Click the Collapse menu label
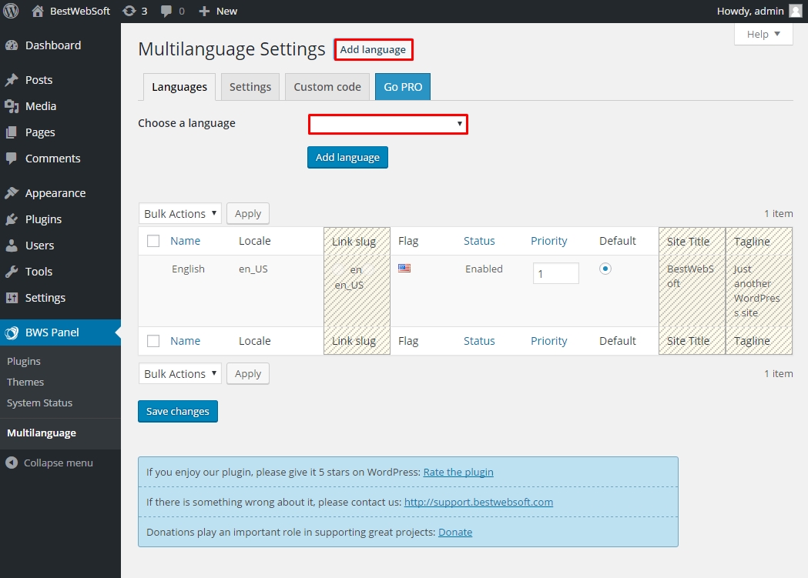Screen dimensions: 808x578 [59, 463]
